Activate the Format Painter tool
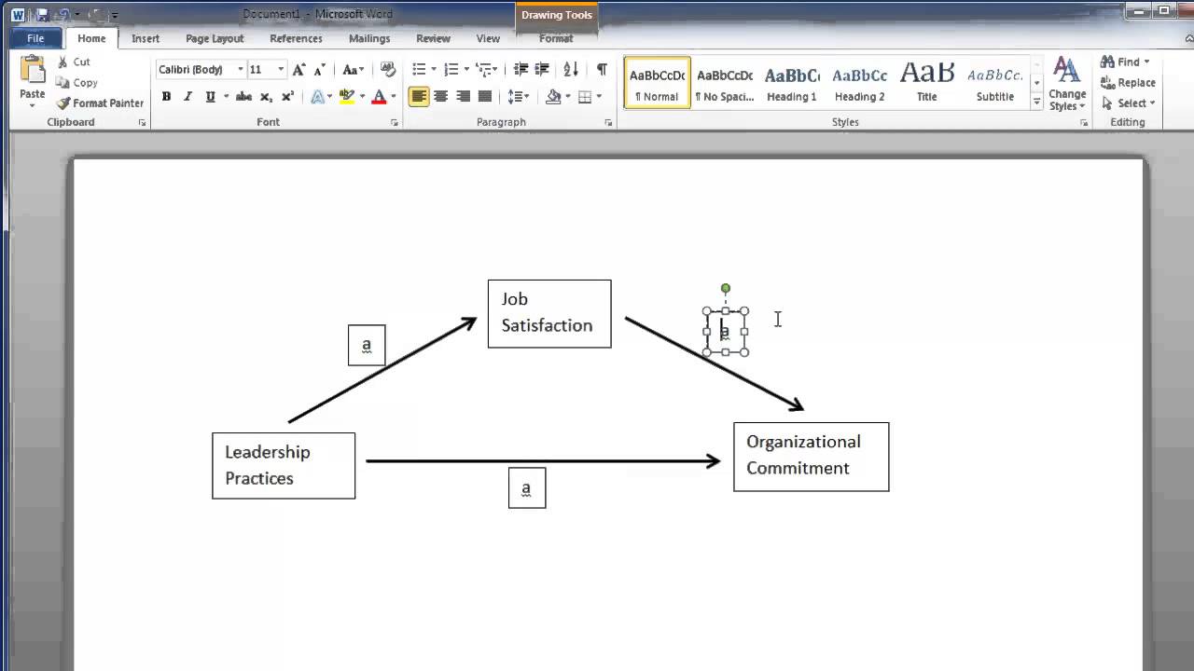This screenshot has width=1194, height=671. (100, 103)
